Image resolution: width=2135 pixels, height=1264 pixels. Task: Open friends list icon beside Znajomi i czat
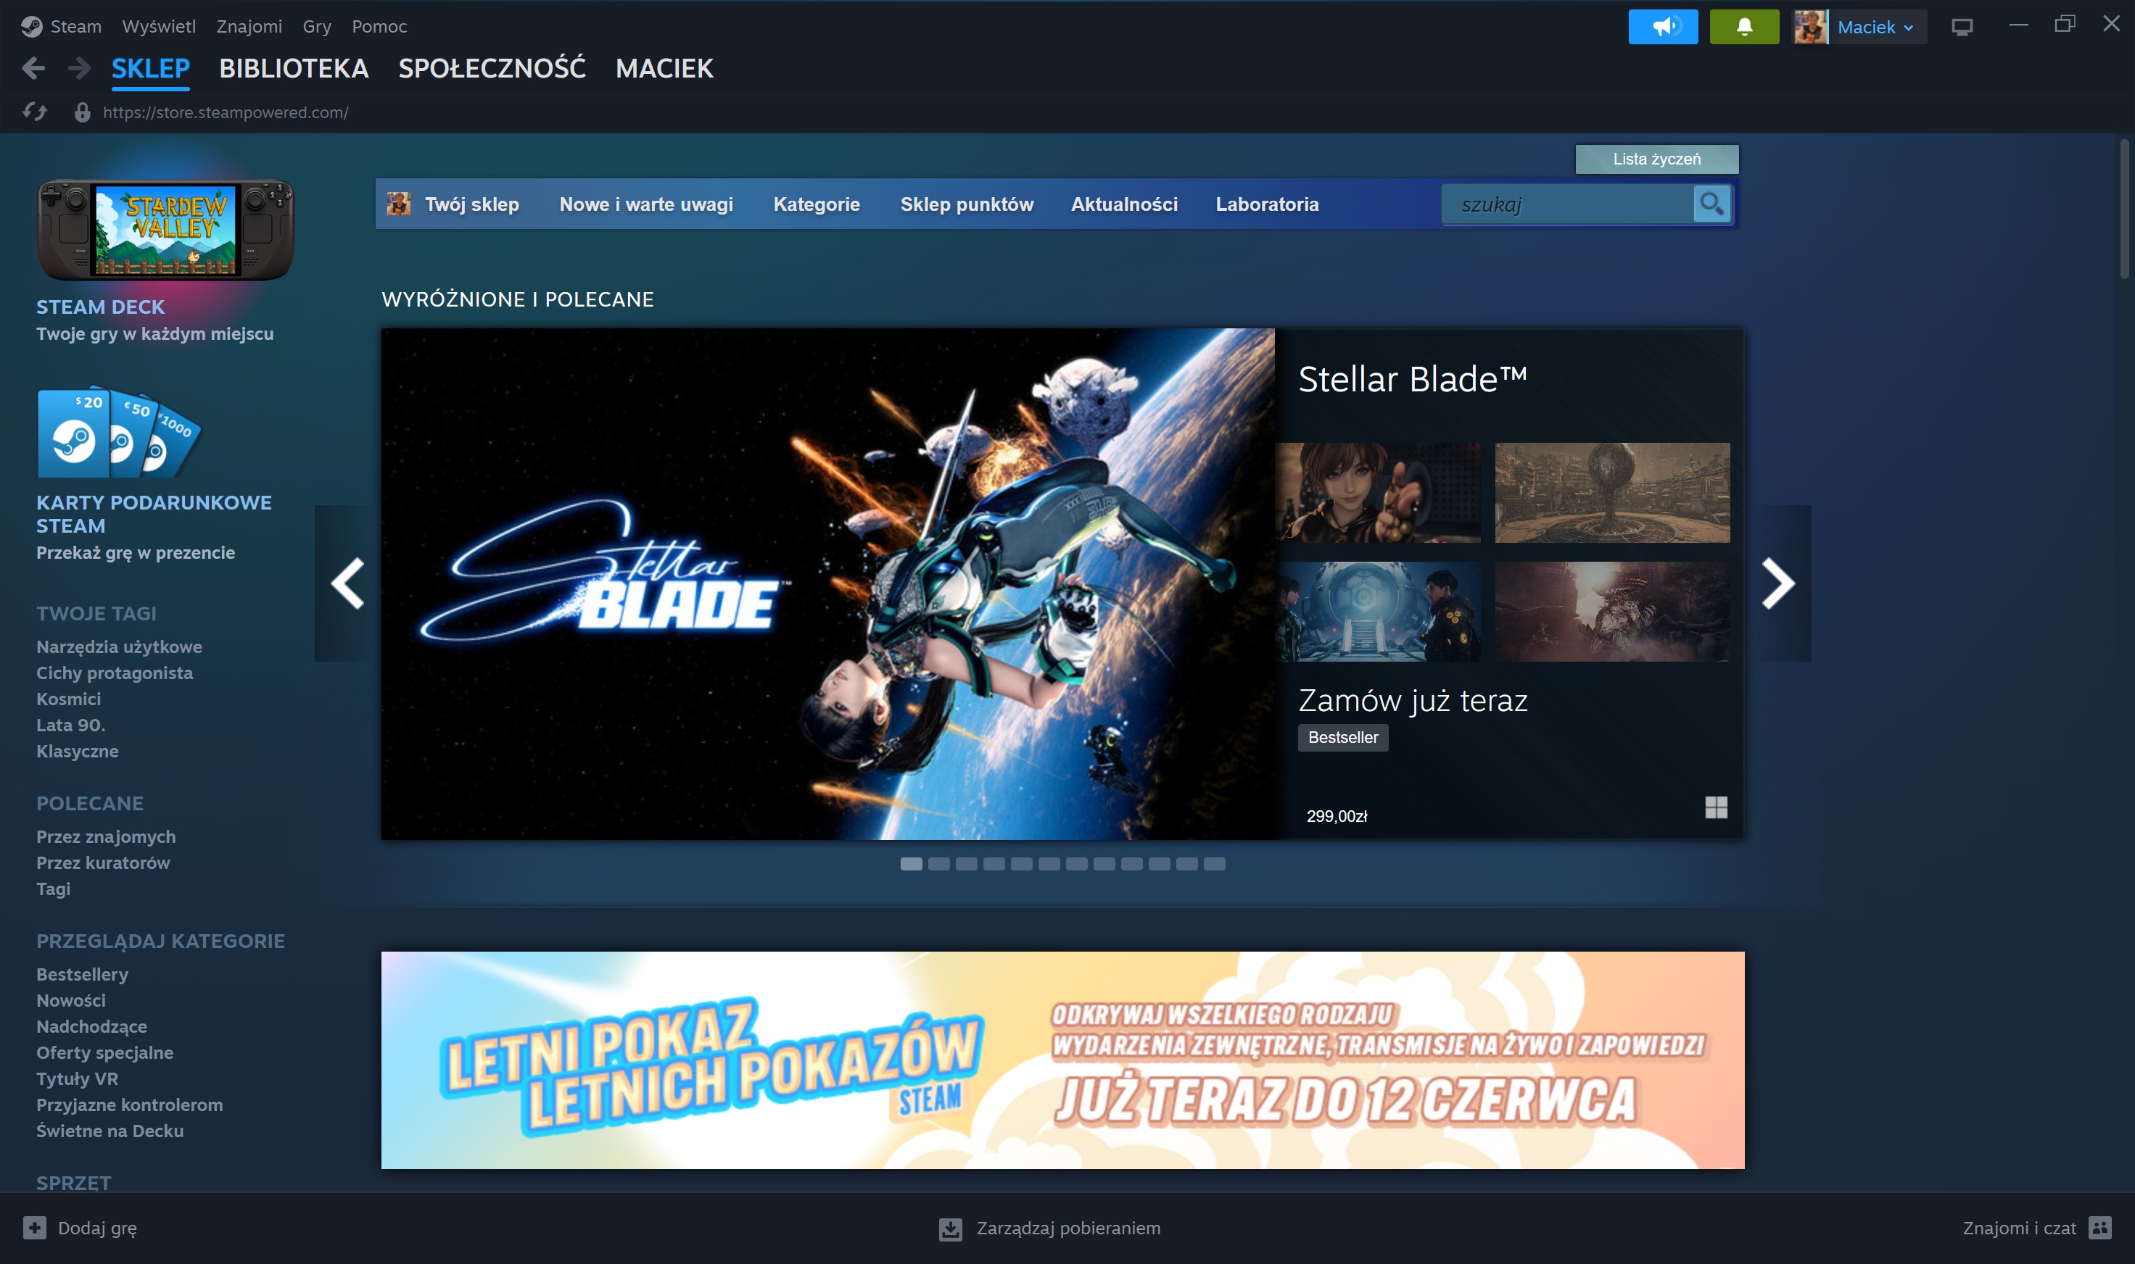pyautogui.click(x=2100, y=1227)
